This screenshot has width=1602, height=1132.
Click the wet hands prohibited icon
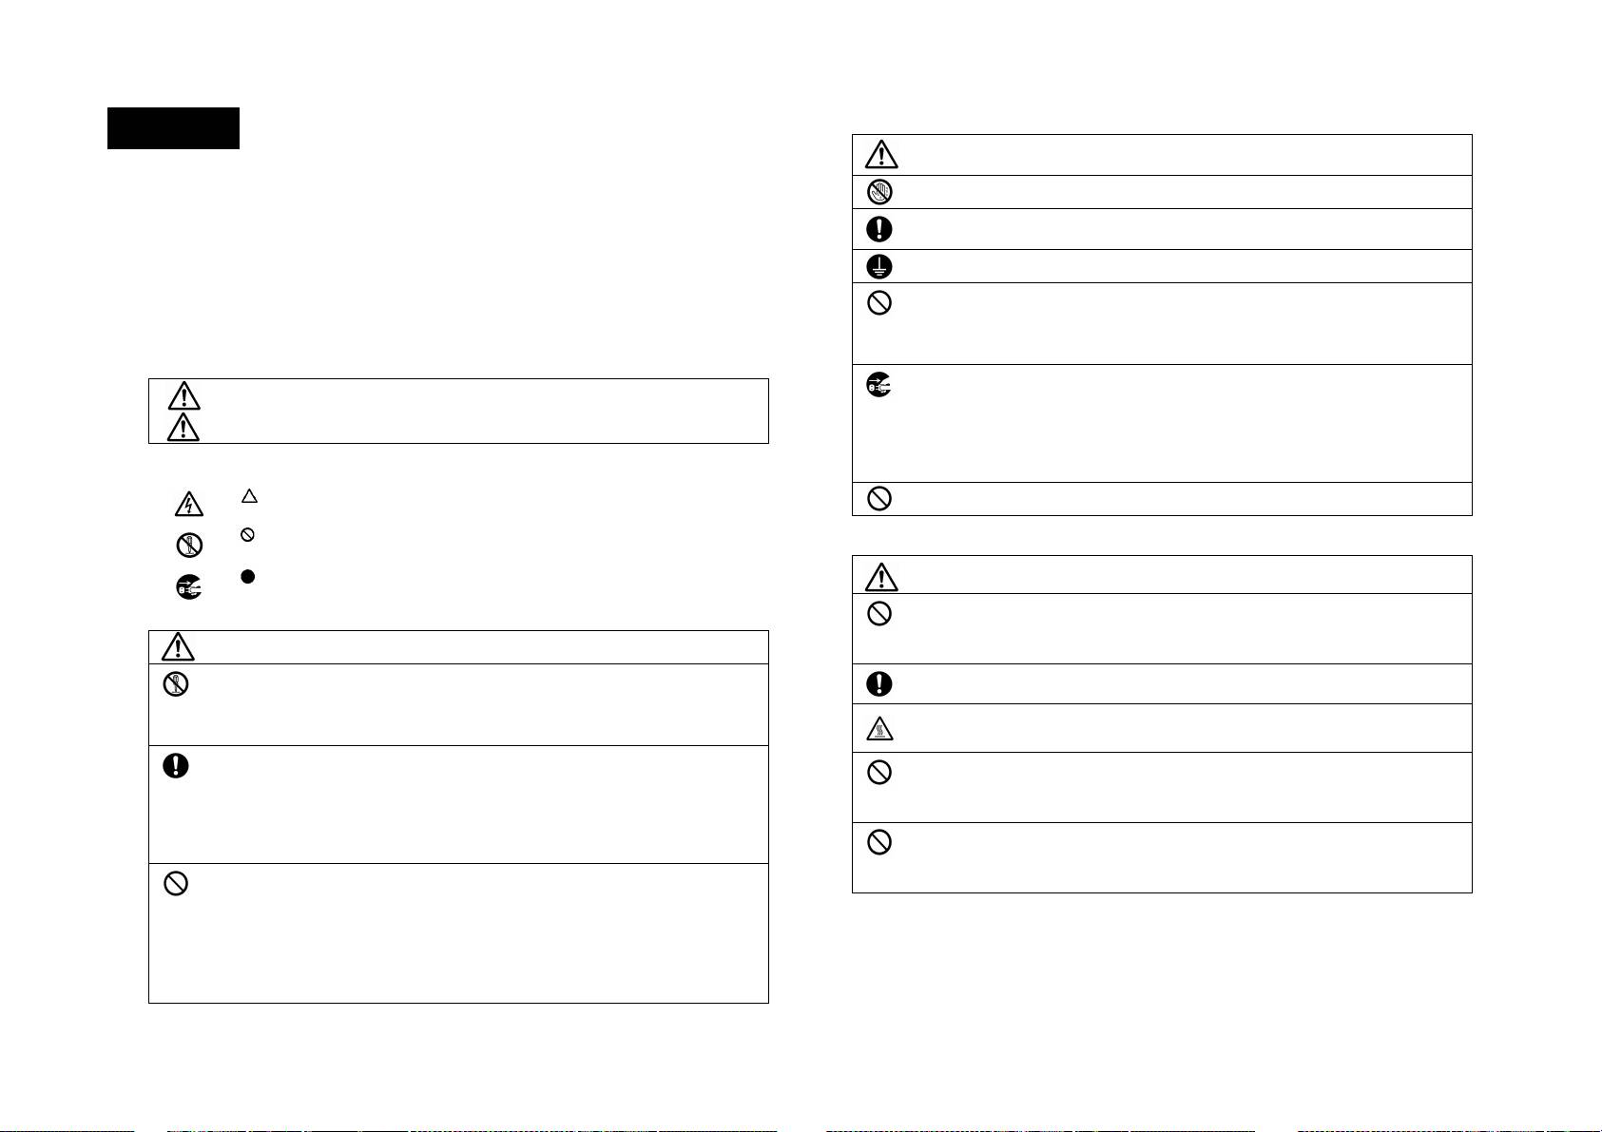coord(879,192)
